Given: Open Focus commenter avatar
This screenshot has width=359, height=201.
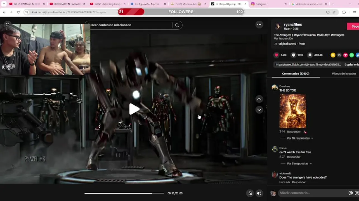Looking at the screenshot, I should (275, 149).
